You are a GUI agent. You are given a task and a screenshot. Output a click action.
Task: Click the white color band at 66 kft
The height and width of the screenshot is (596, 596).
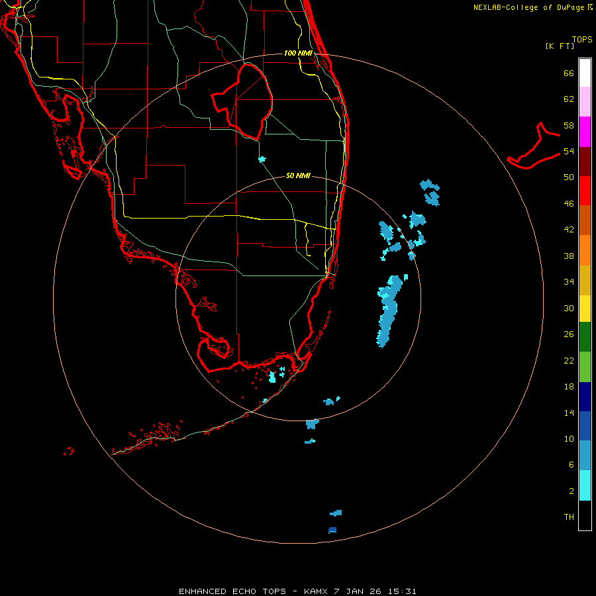(x=585, y=73)
